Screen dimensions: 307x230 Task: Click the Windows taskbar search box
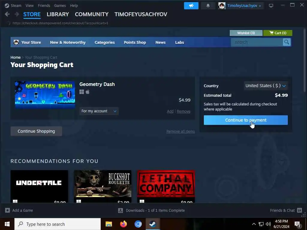(58, 224)
